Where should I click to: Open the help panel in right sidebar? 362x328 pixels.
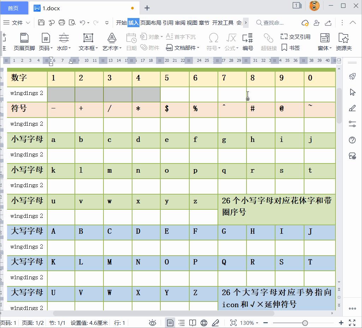(x=352, y=140)
